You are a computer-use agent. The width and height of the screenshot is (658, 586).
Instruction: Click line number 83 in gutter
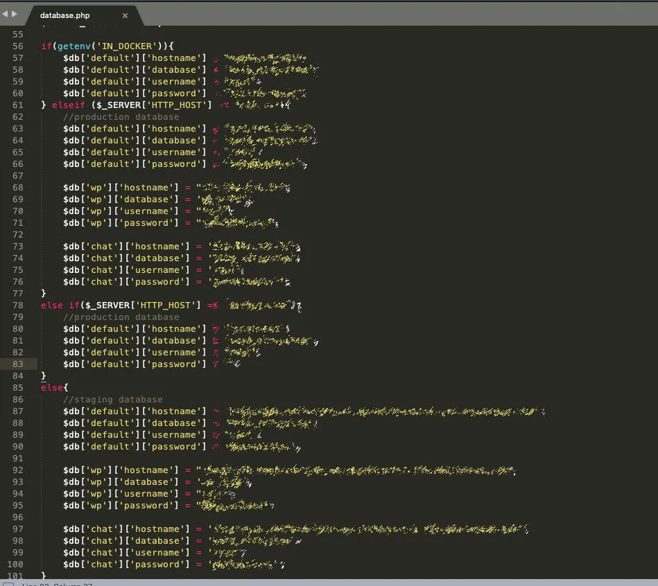click(x=17, y=364)
